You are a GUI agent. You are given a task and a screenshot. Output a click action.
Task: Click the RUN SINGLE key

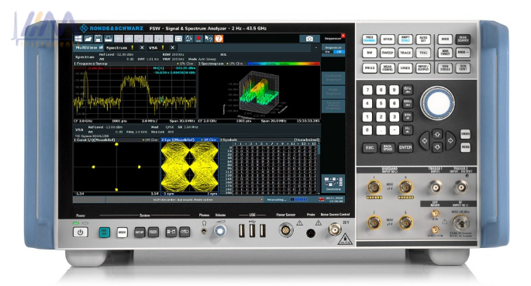445,67
